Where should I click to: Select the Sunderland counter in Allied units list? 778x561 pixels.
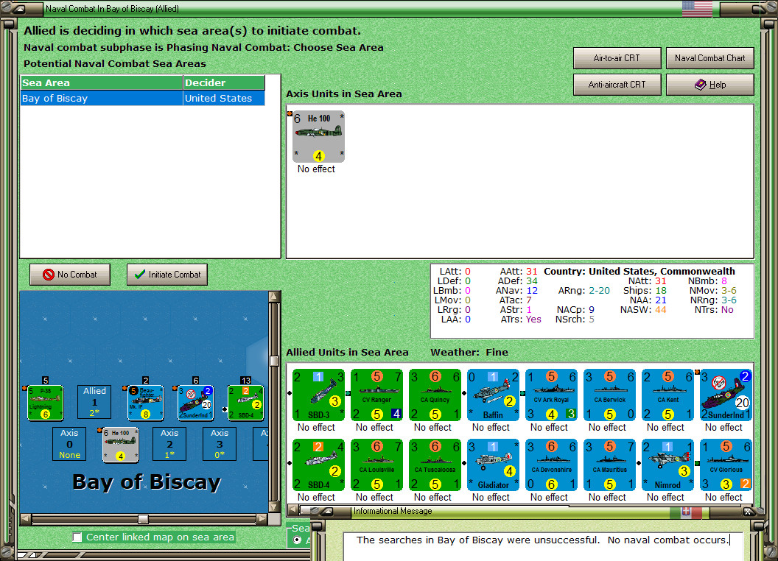(x=726, y=395)
